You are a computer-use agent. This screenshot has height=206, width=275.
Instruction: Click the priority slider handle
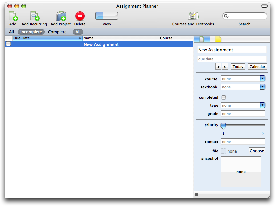point(223,126)
